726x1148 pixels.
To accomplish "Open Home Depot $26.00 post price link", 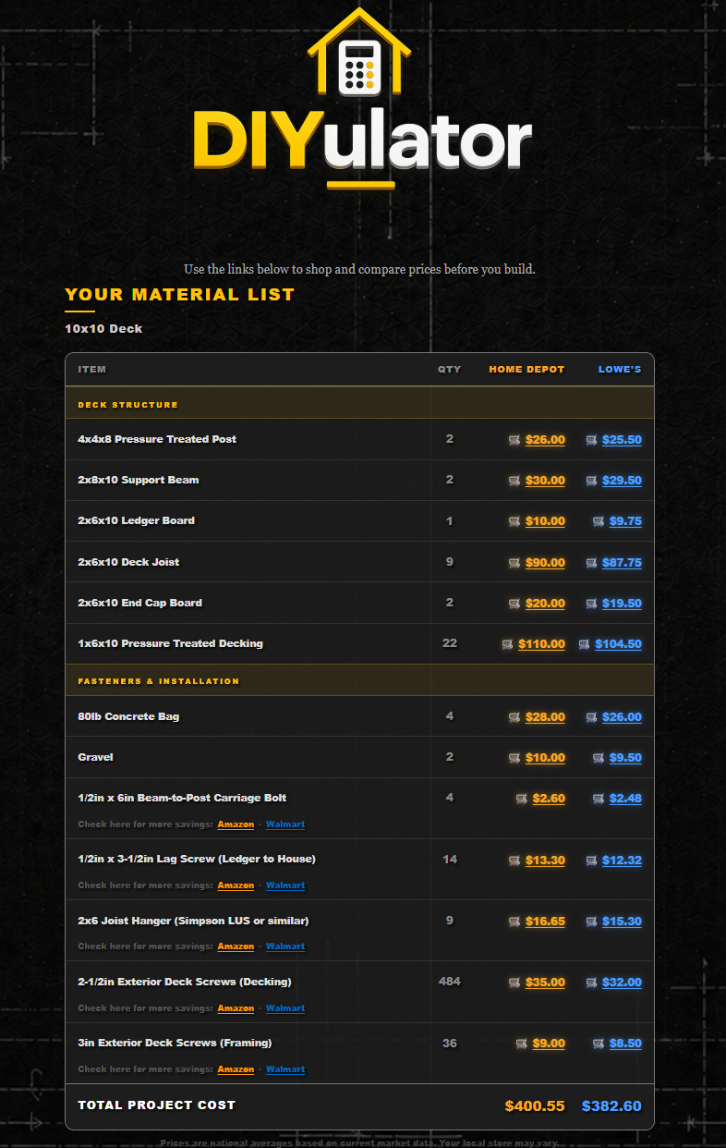I will click(545, 440).
